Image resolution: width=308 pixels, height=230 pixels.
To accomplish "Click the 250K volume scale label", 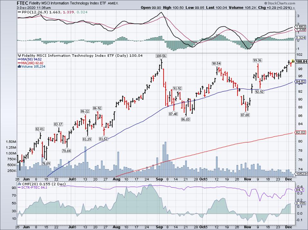I will pos(12,171).
